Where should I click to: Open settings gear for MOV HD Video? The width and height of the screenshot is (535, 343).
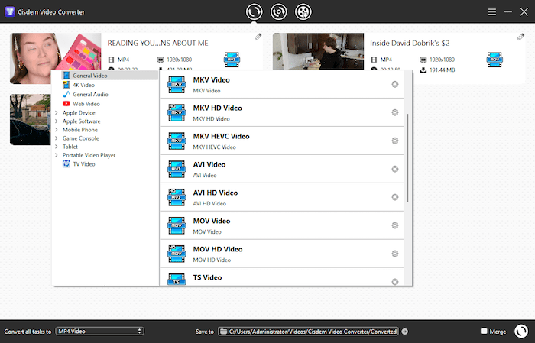[395, 254]
